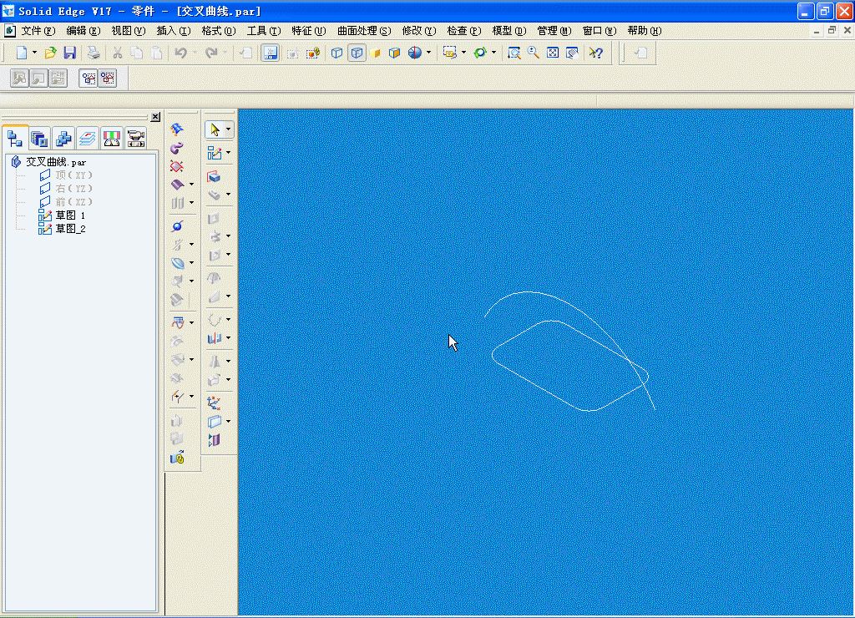
Task: Switch to Feature PathFinder tab in EdgeBar
Action: point(15,138)
